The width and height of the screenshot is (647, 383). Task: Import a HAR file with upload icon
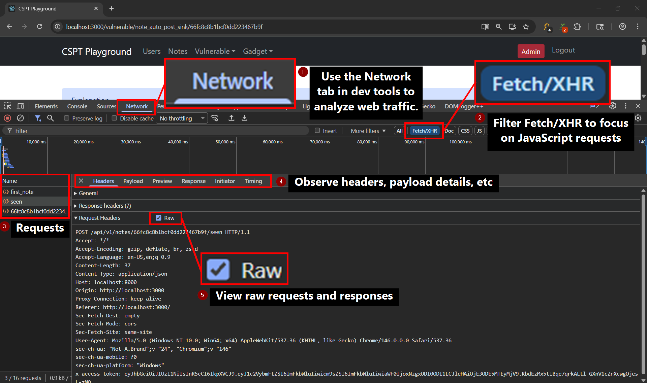(x=232, y=118)
